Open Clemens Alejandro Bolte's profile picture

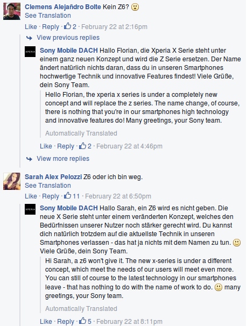pos(12,11)
